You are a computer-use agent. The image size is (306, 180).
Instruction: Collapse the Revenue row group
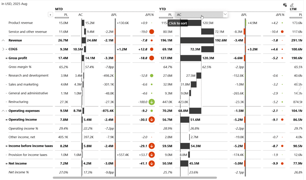coord(3,40)
